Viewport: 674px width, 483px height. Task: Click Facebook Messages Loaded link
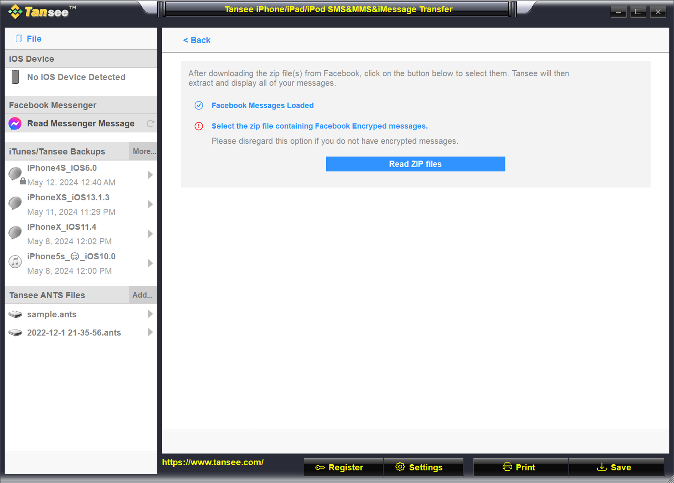point(263,105)
